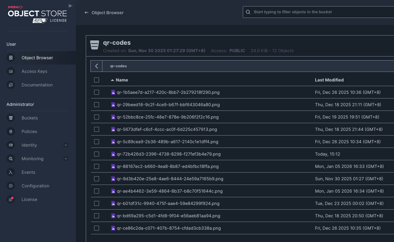Click the Buckets icon under Administrator

pos(11,118)
